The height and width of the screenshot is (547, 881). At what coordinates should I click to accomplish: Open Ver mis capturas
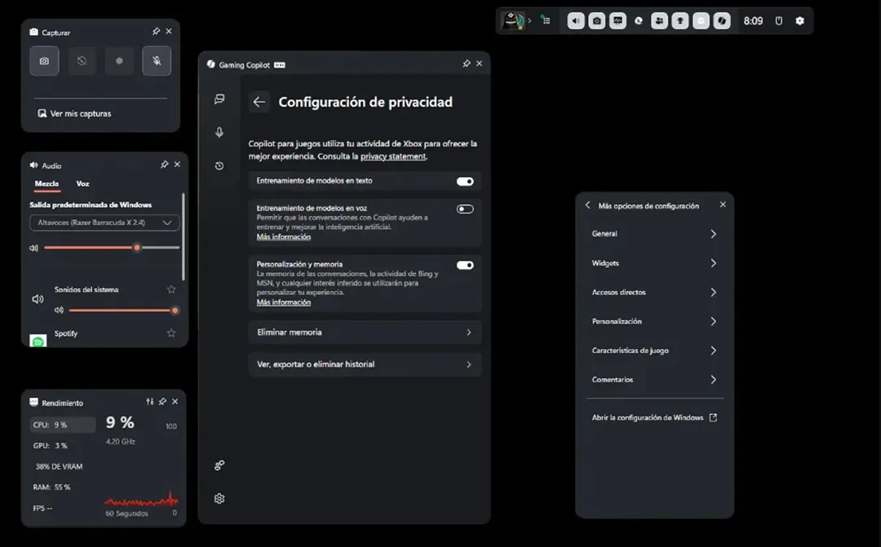pyautogui.click(x=75, y=113)
